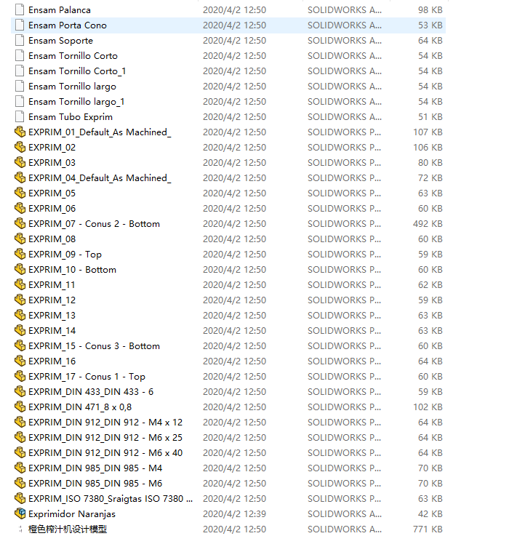525x544 pixels.
Task: Select file name EXPRIM_ISO 7380_Sraigtas ISO 7380
Action: pyautogui.click(x=111, y=499)
